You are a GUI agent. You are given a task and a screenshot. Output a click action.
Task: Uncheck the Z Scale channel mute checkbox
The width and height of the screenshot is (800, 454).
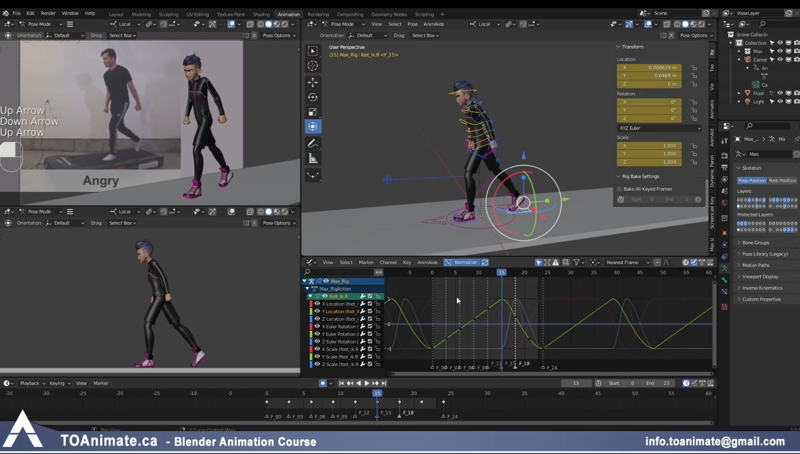[x=370, y=364]
